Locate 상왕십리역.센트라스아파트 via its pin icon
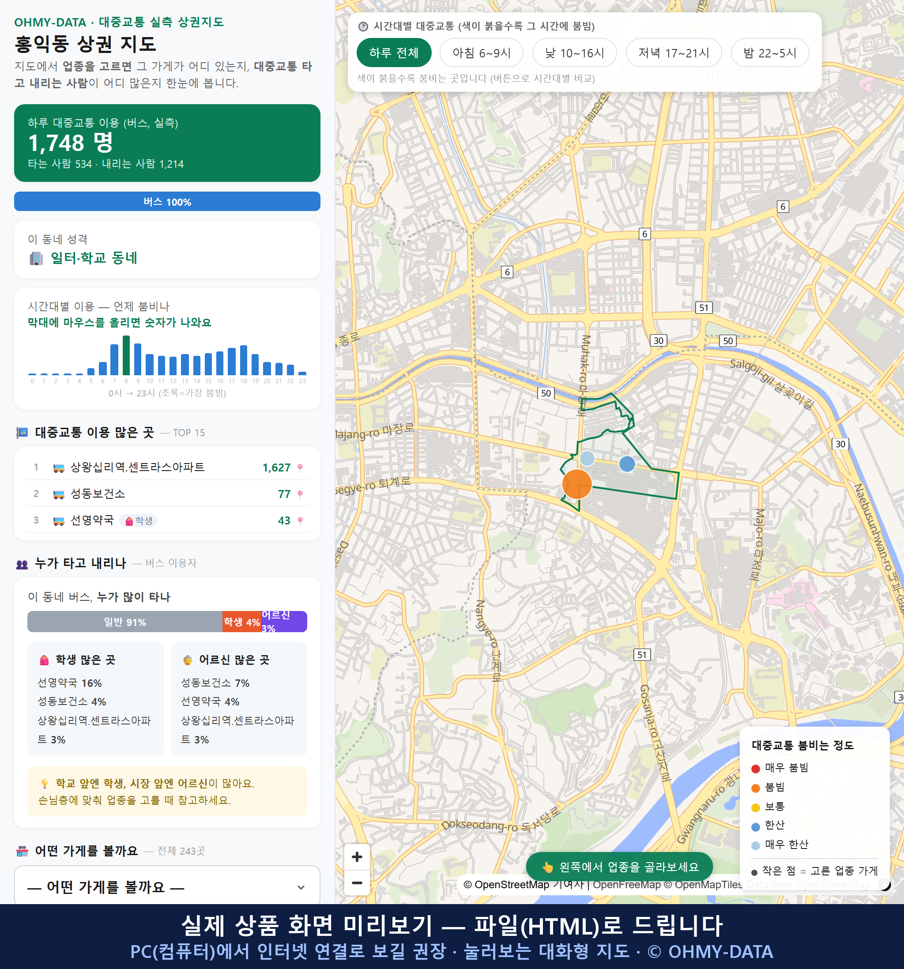The image size is (904, 969). [x=300, y=468]
